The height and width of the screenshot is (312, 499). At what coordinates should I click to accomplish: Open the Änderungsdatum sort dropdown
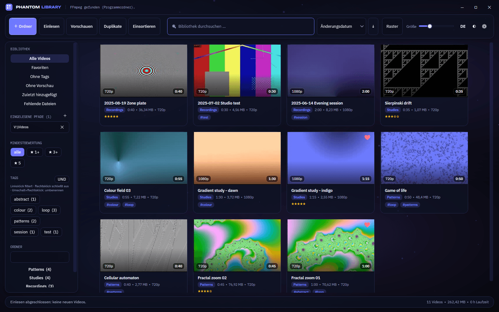pyautogui.click(x=342, y=27)
